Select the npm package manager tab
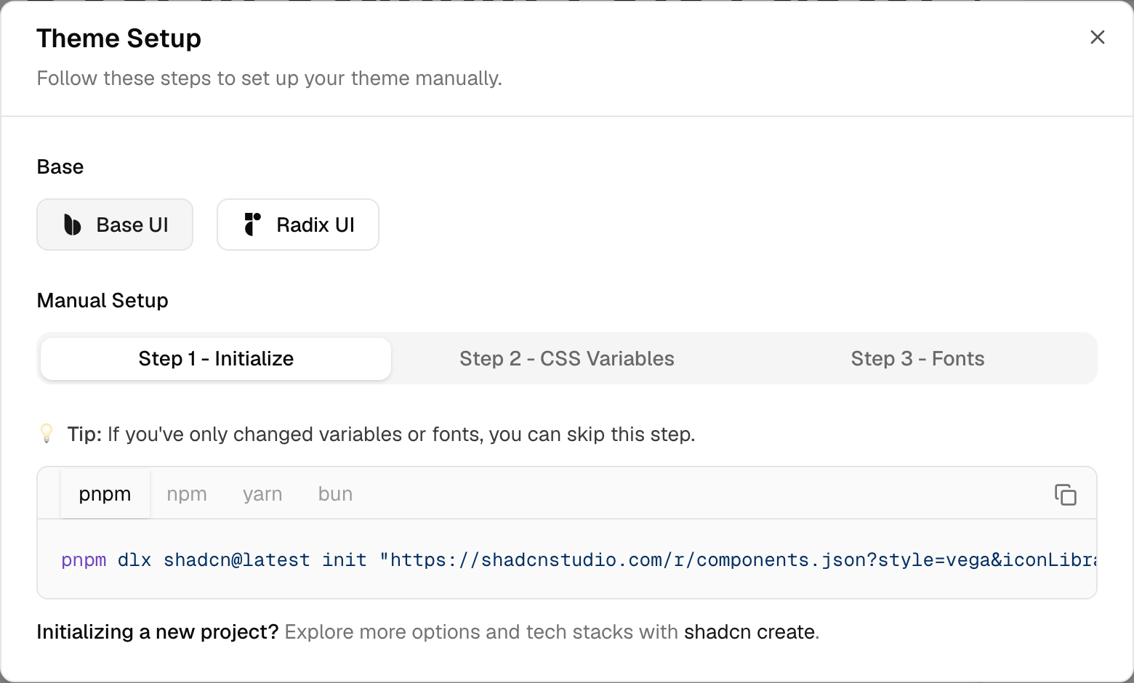1134x683 pixels. (x=187, y=494)
